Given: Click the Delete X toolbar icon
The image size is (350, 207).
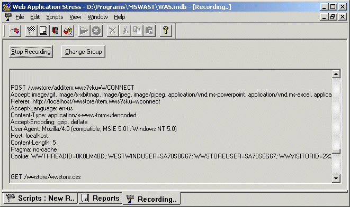Looking at the screenshot, I should point(112,31).
